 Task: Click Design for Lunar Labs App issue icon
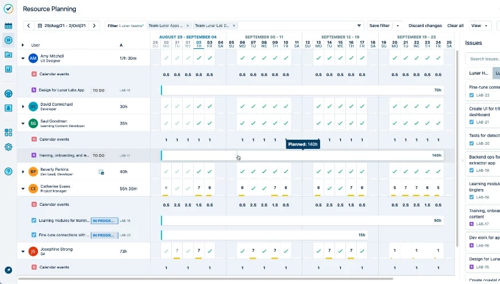click(x=34, y=90)
